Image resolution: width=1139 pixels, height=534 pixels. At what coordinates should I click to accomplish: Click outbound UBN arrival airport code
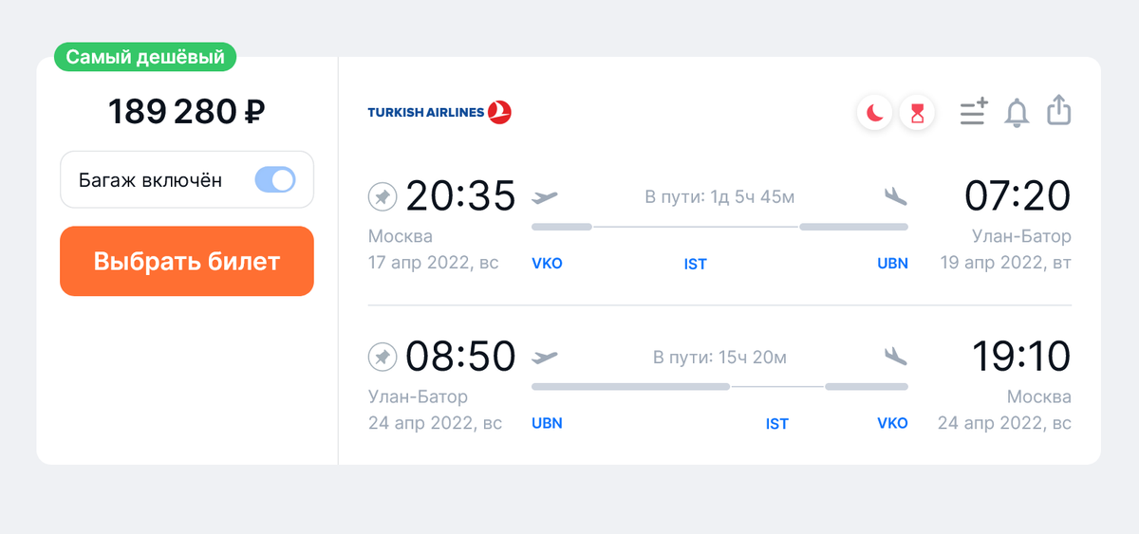point(892,263)
